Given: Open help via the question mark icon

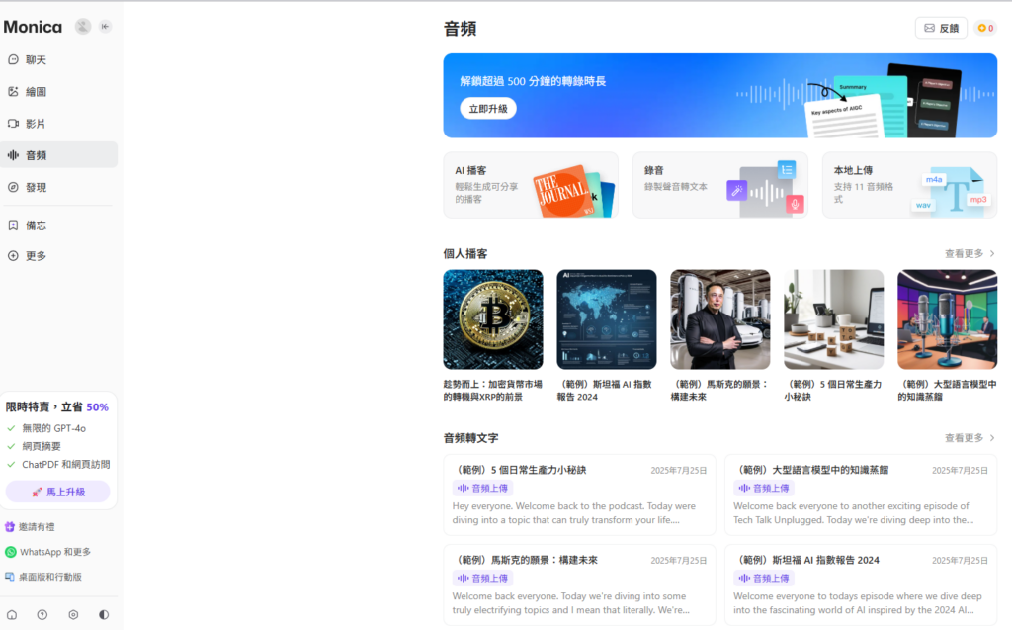Looking at the screenshot, I should click(x=42, y=614).
